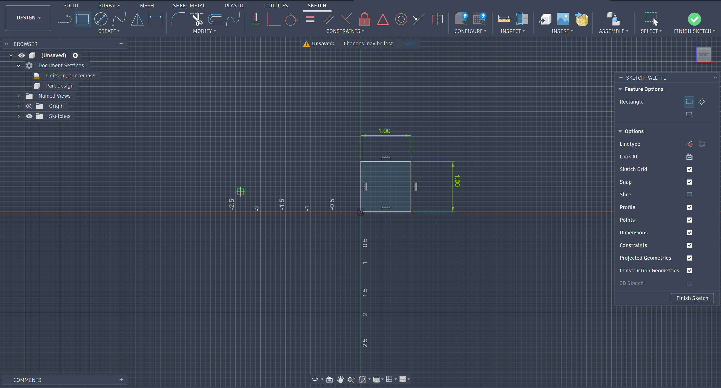Click the Save link in the unsaved warning

coord(409,44)
